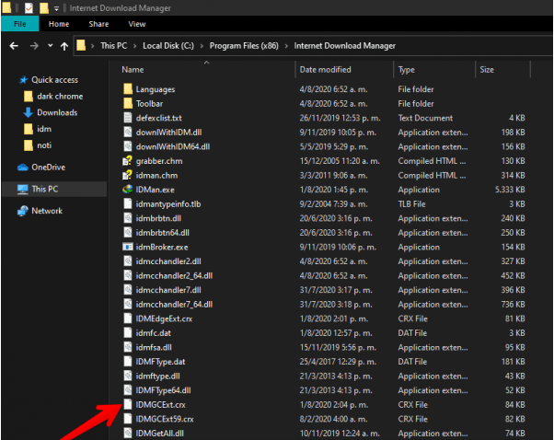Select defexclist.txt document icon
This screenshot has width=554, height=440.
pyautogui.click(x=128, y=118)
